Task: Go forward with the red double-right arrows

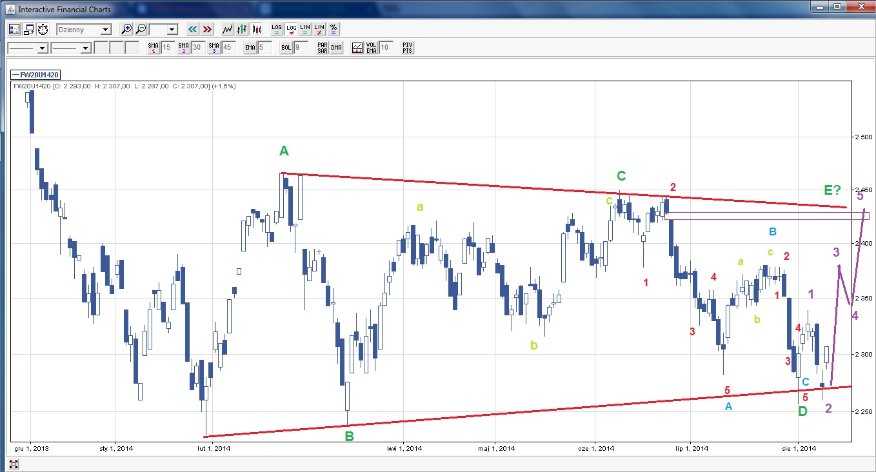Action: tap(206, 29)
